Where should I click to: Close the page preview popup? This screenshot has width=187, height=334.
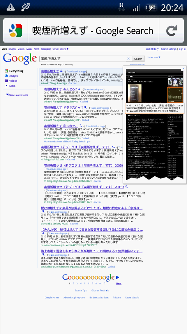183,68
